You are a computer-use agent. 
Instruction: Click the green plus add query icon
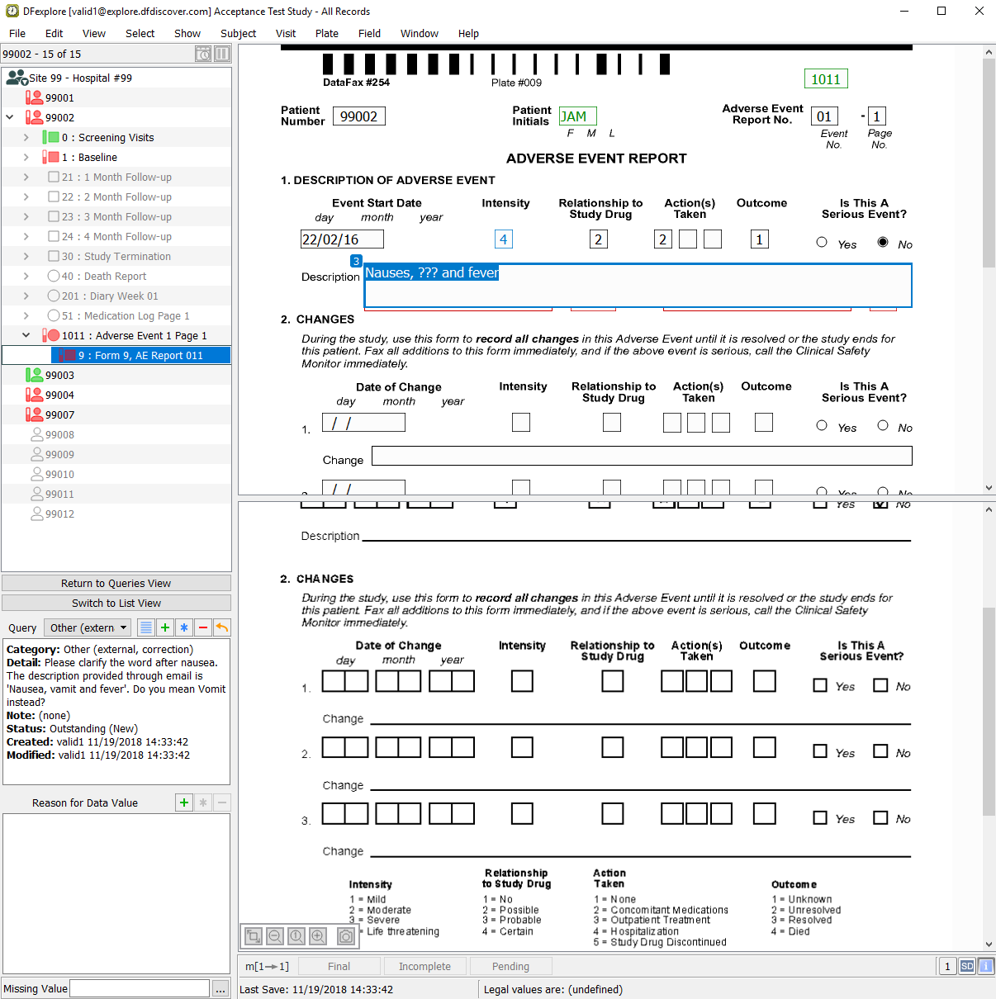click(x=165, y=627)
